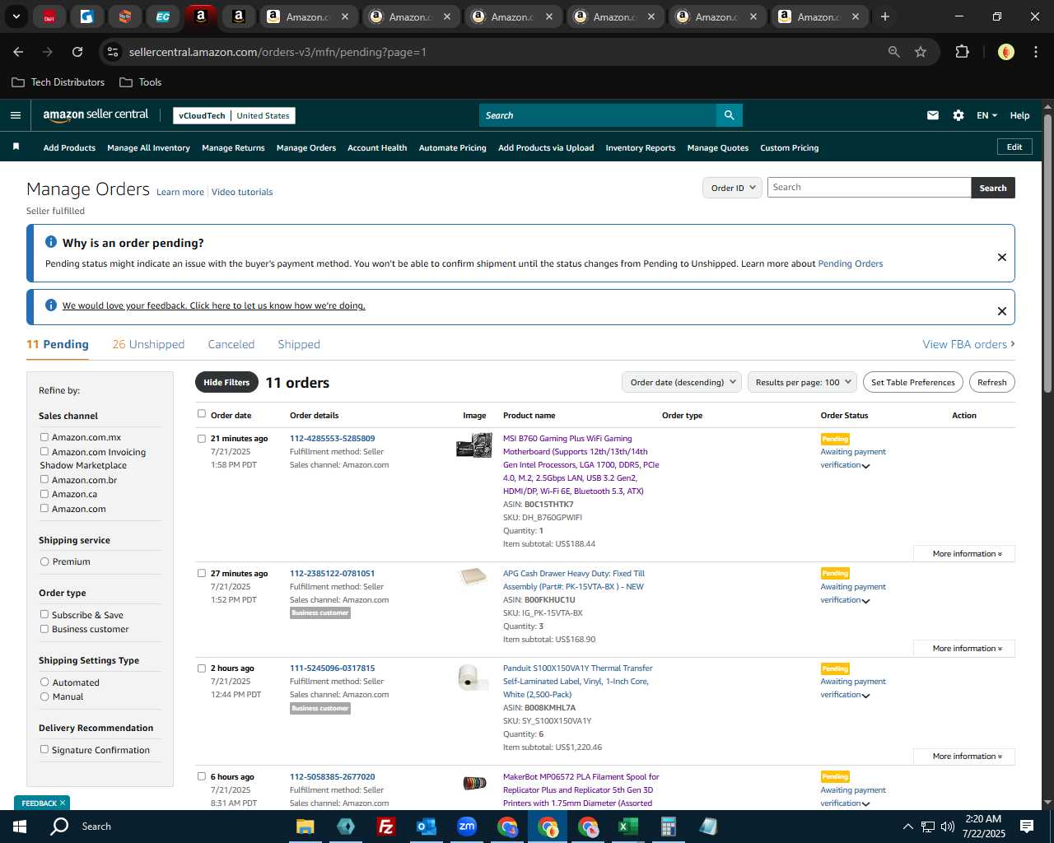Tick the Amazon.com Invoicing Shadow Marketplace checkbox
This screenshot has width=1054, height=843.
(x=44, y=451)
